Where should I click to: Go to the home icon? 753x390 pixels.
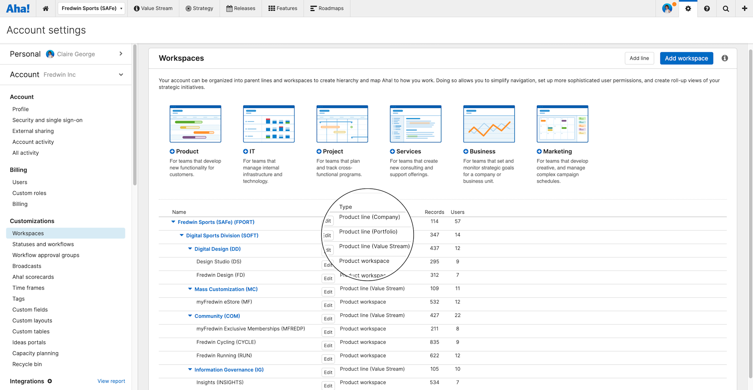[46, 8]
